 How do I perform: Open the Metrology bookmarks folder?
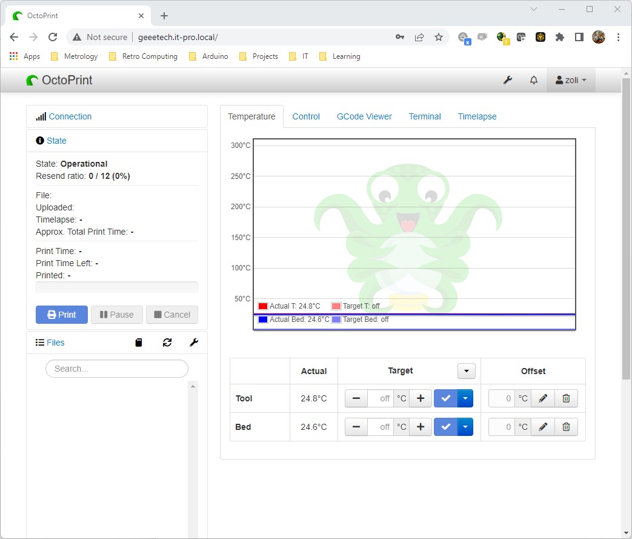click(x=75, y=56)
